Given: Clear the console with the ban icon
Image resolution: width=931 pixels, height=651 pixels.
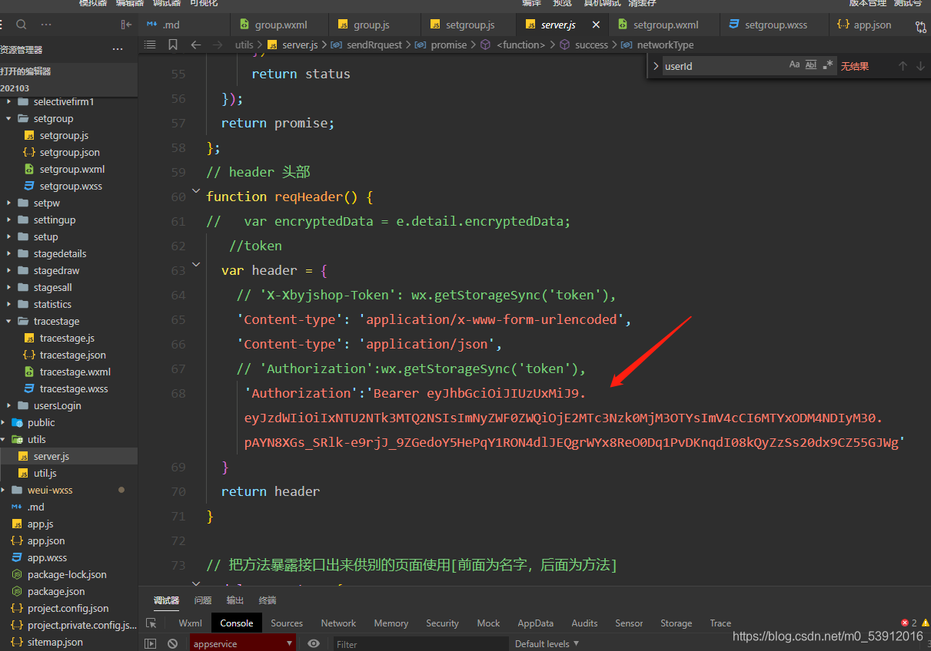Looking at the screenshot, I should point(173,644).
